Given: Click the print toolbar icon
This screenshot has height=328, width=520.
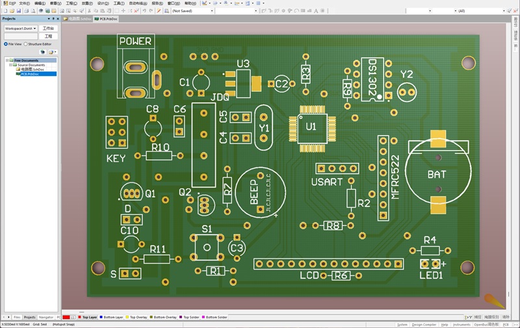Looking at the screenshot, I should 27,11.
